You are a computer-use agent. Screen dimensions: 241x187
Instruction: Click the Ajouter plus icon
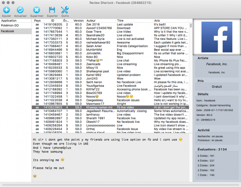[x=6, y=10]
